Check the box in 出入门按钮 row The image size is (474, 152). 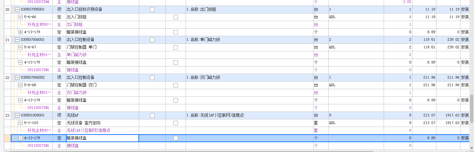click(176, 17)
